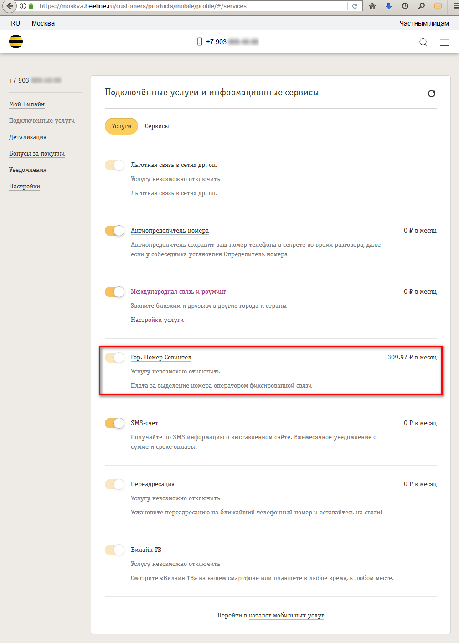
Task: Open Антиопределитель номера service link
Action: click(170, 231)
